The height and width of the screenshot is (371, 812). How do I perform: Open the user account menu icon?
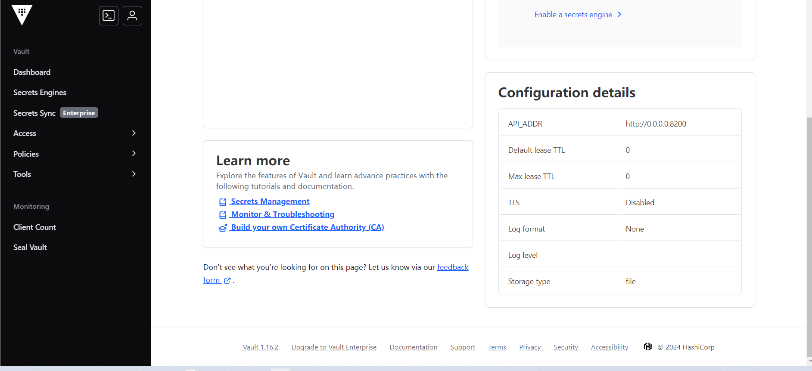(132, 16)
